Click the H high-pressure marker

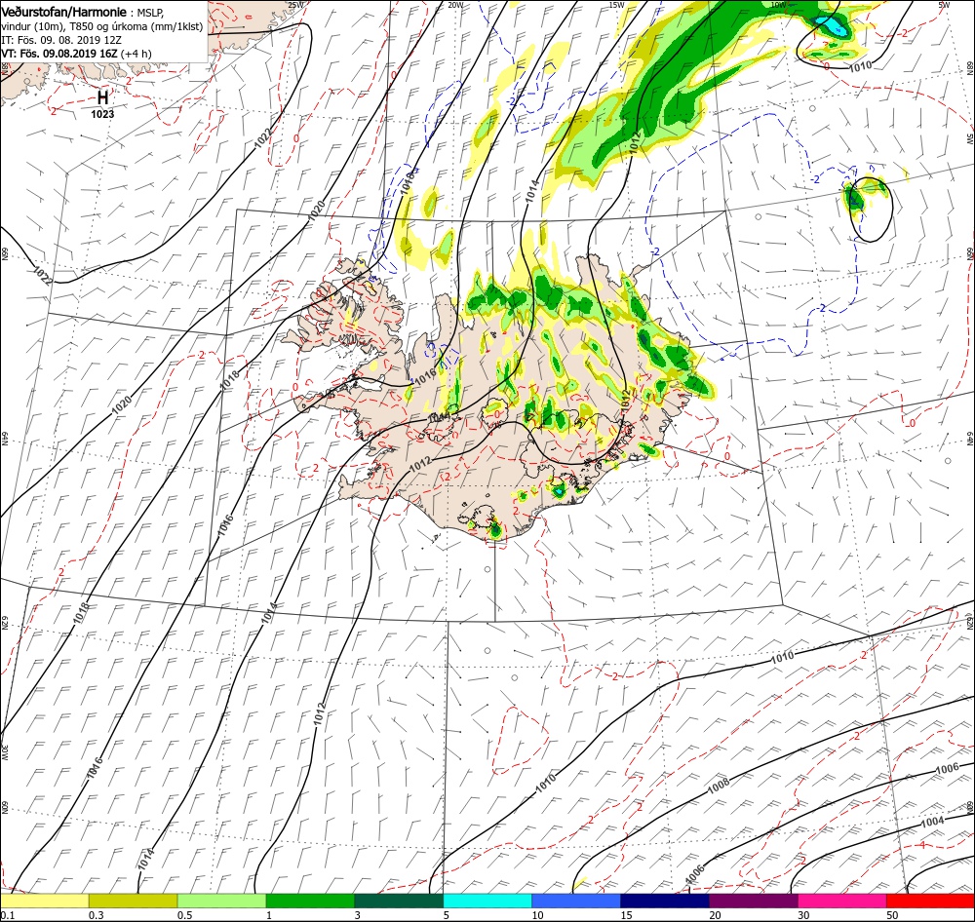(102, 97)
